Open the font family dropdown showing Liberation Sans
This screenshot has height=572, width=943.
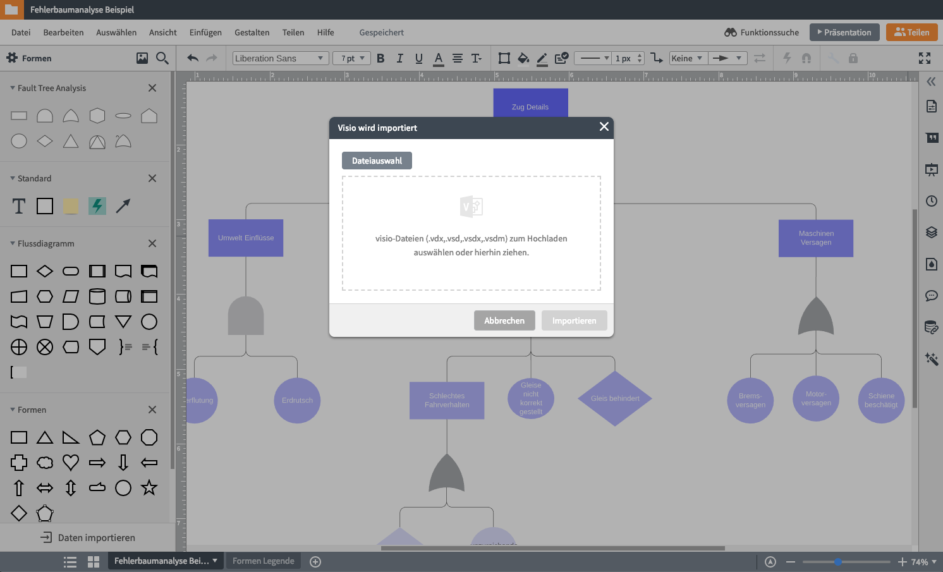279,58
